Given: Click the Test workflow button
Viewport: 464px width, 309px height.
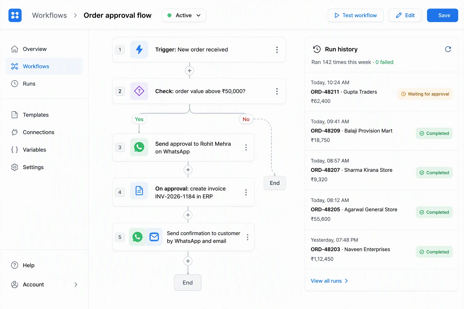Looking at the screenshot, I should [355, 15].
